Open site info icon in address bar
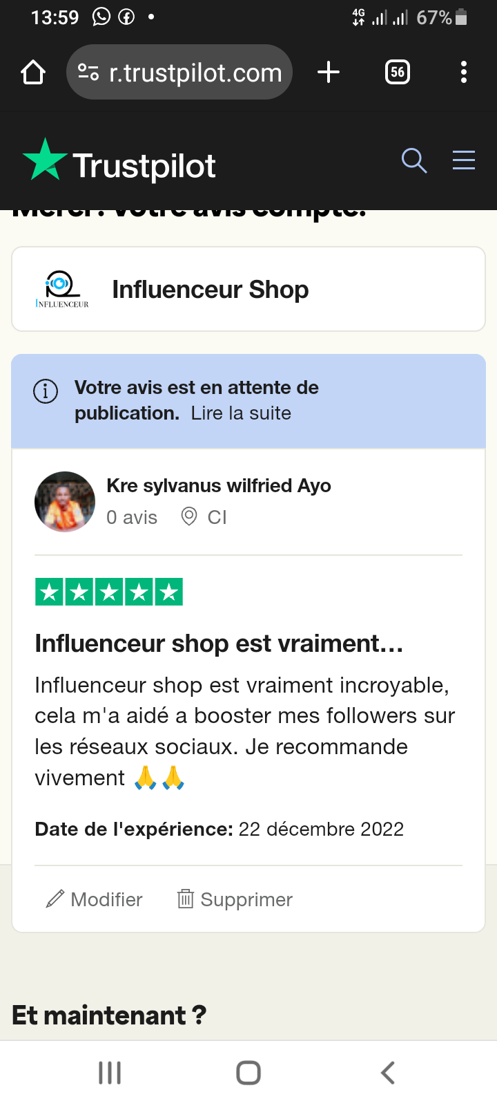497x1106 pixels. [88, 73]
